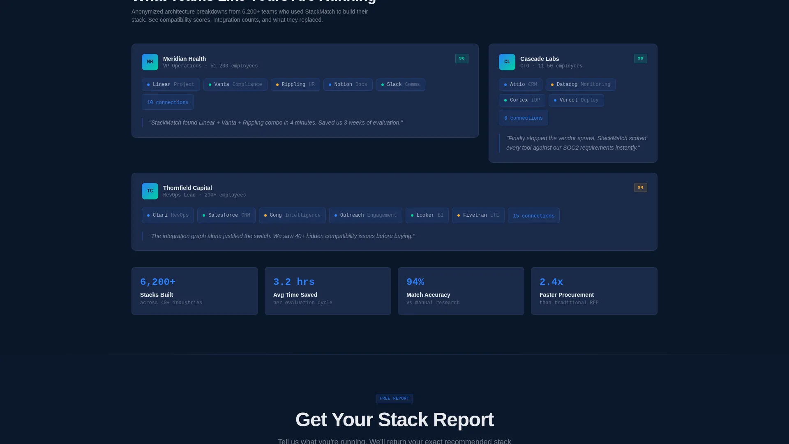
Task: Click "than traditional RFP" caption
Action: coord(569,303)
